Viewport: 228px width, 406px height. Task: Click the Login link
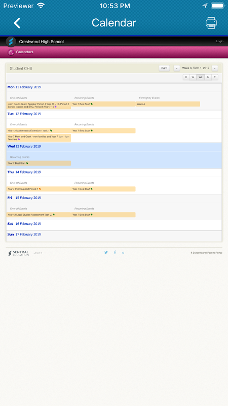(220, 41)
